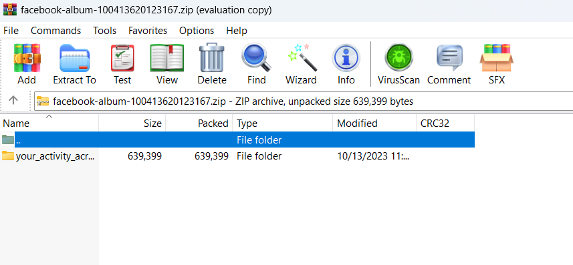This screenshot has width=573, height=265.
Task: Select the '..' parent folder row
Action: click(237, 140)
